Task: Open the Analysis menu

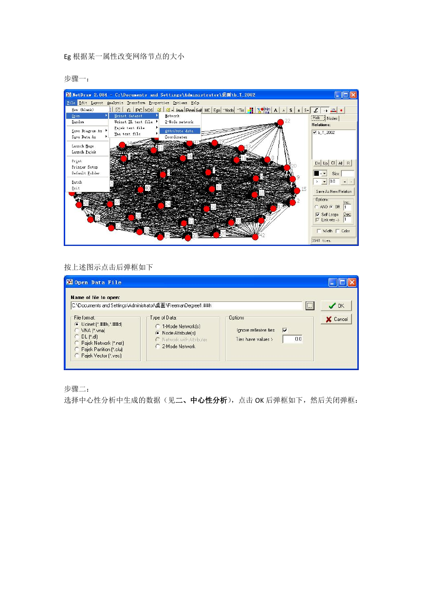Action: [x=115, y=103]
